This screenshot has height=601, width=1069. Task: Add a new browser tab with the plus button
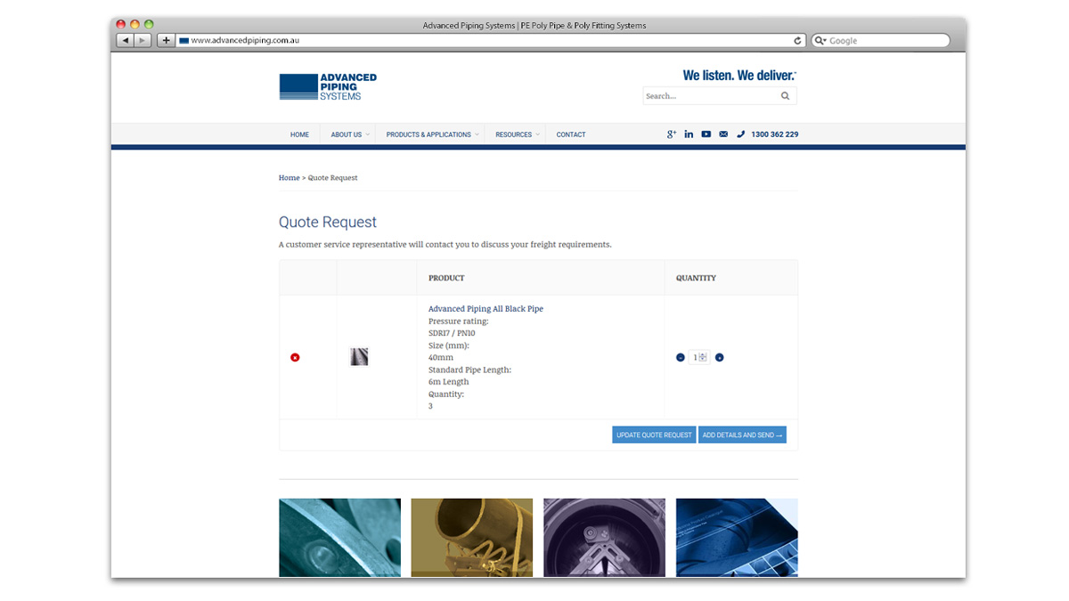click(166, 40)
